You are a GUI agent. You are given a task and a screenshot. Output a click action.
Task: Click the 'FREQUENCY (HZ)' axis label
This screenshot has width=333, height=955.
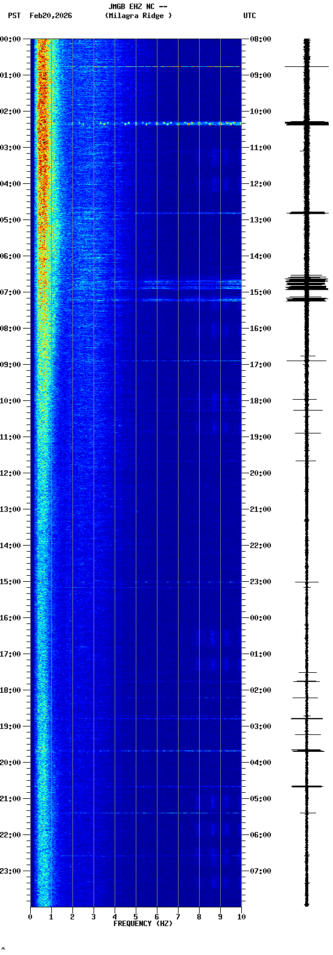(x=143, y=924)
